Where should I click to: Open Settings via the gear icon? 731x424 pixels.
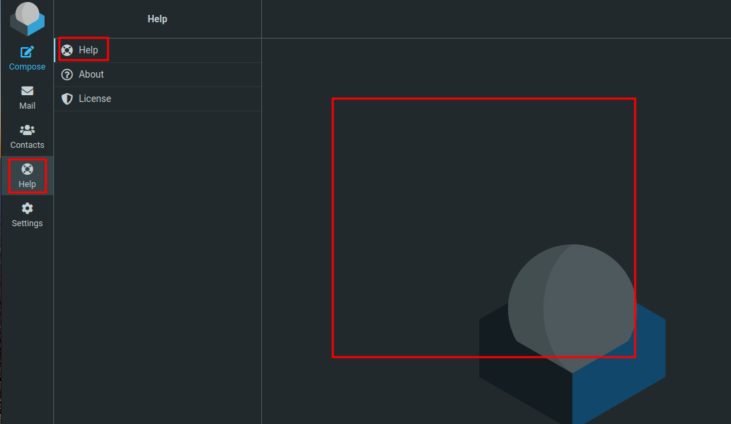pyautogui.click(x=27, y=208)
